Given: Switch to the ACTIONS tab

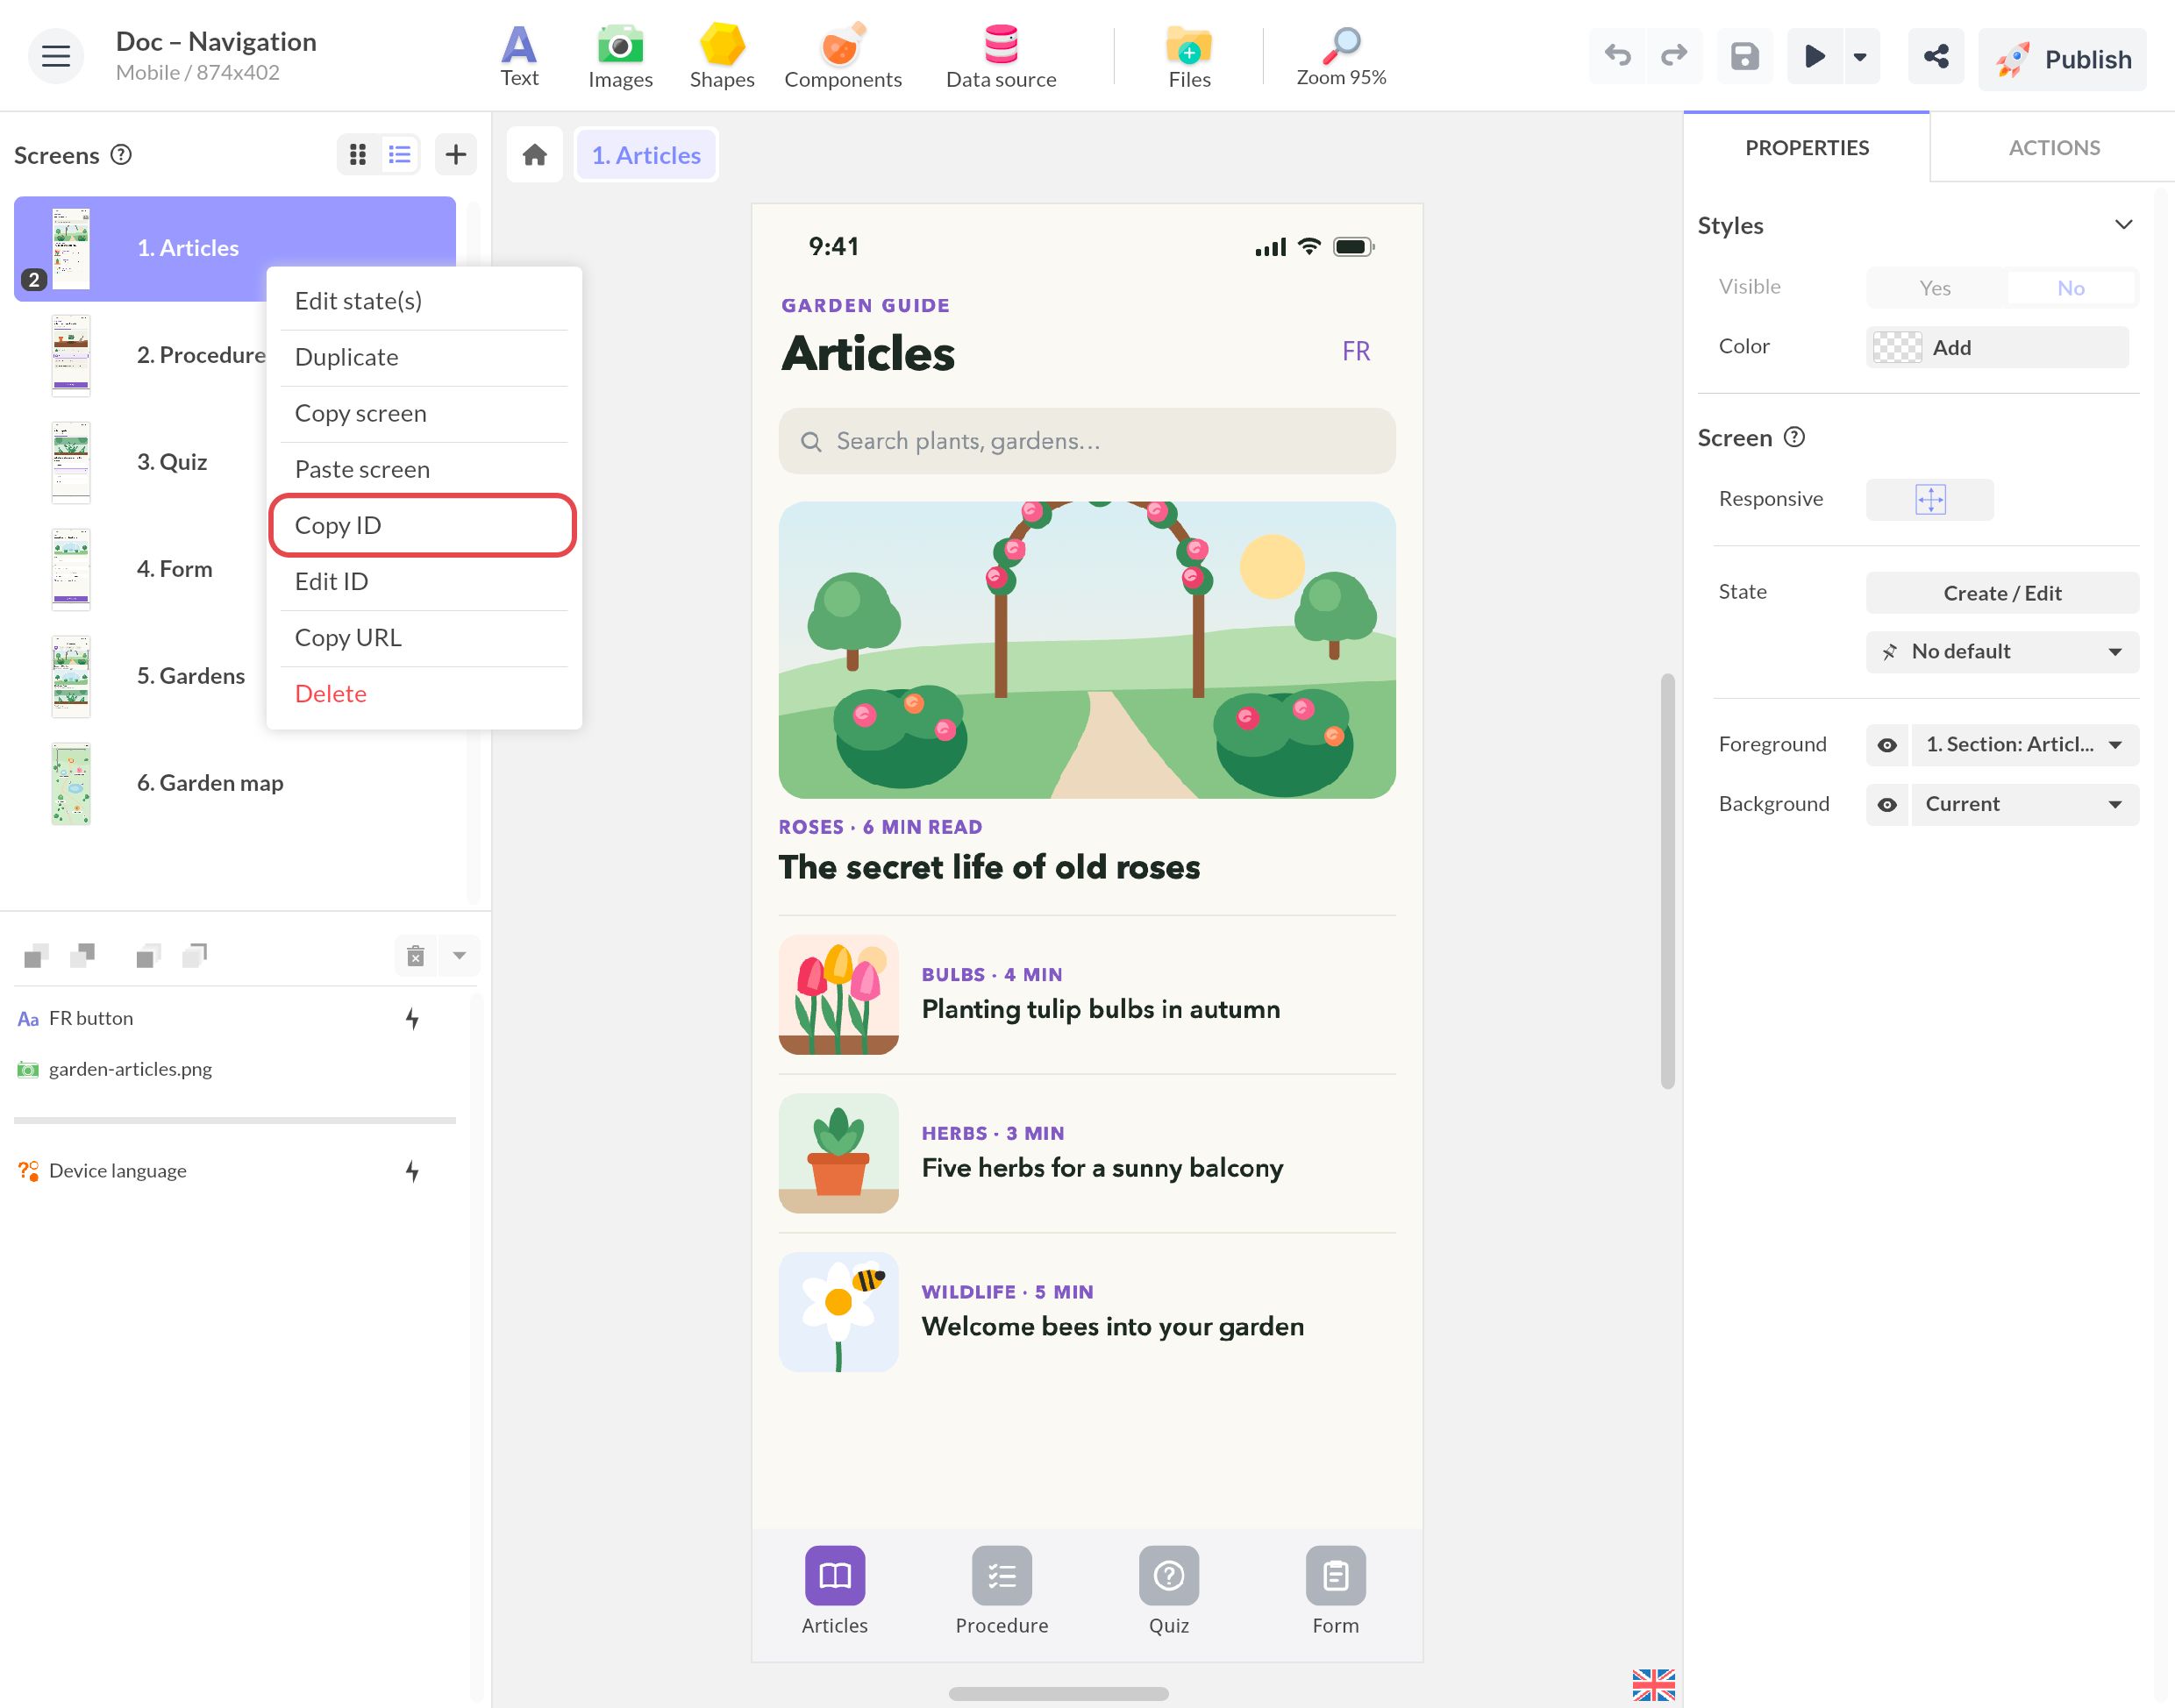Looking at the screenshot, I should 2053,148.
